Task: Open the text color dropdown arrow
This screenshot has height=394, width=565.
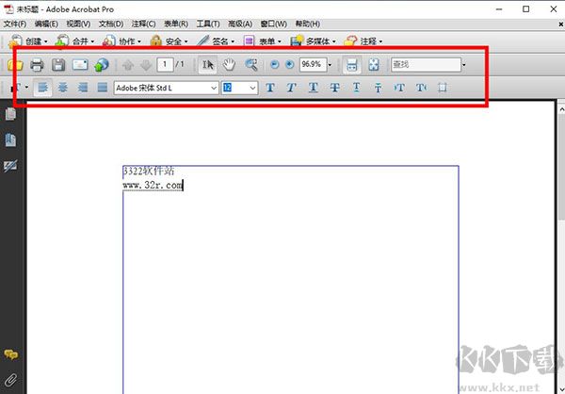Action: (26, 88)
